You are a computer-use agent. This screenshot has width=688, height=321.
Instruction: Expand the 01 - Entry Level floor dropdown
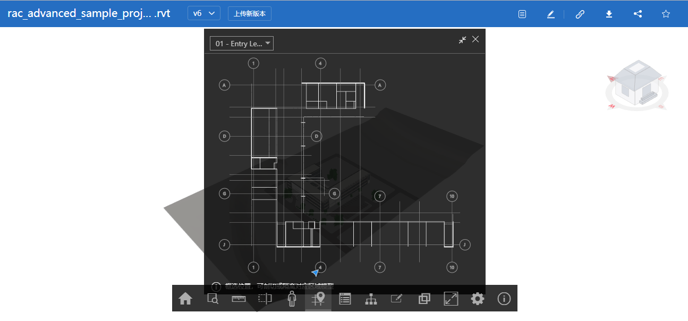pos(242,44)
